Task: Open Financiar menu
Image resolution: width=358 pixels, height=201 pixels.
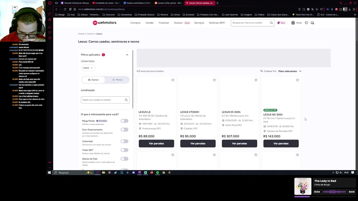Action: (x=164, y=23)
